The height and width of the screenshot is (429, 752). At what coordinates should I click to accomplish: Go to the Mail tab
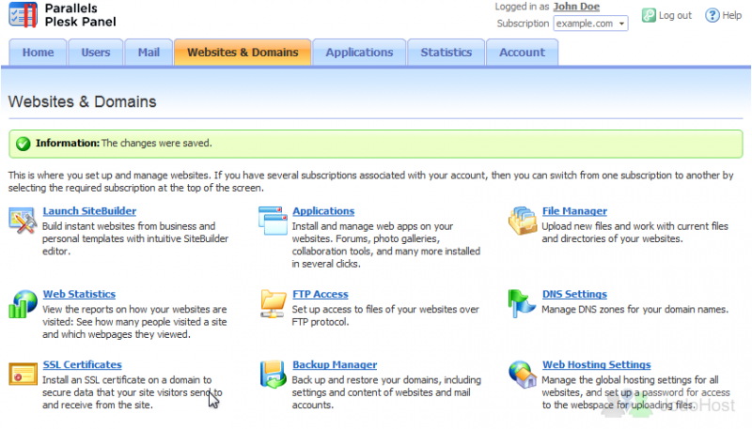(149, 53)
